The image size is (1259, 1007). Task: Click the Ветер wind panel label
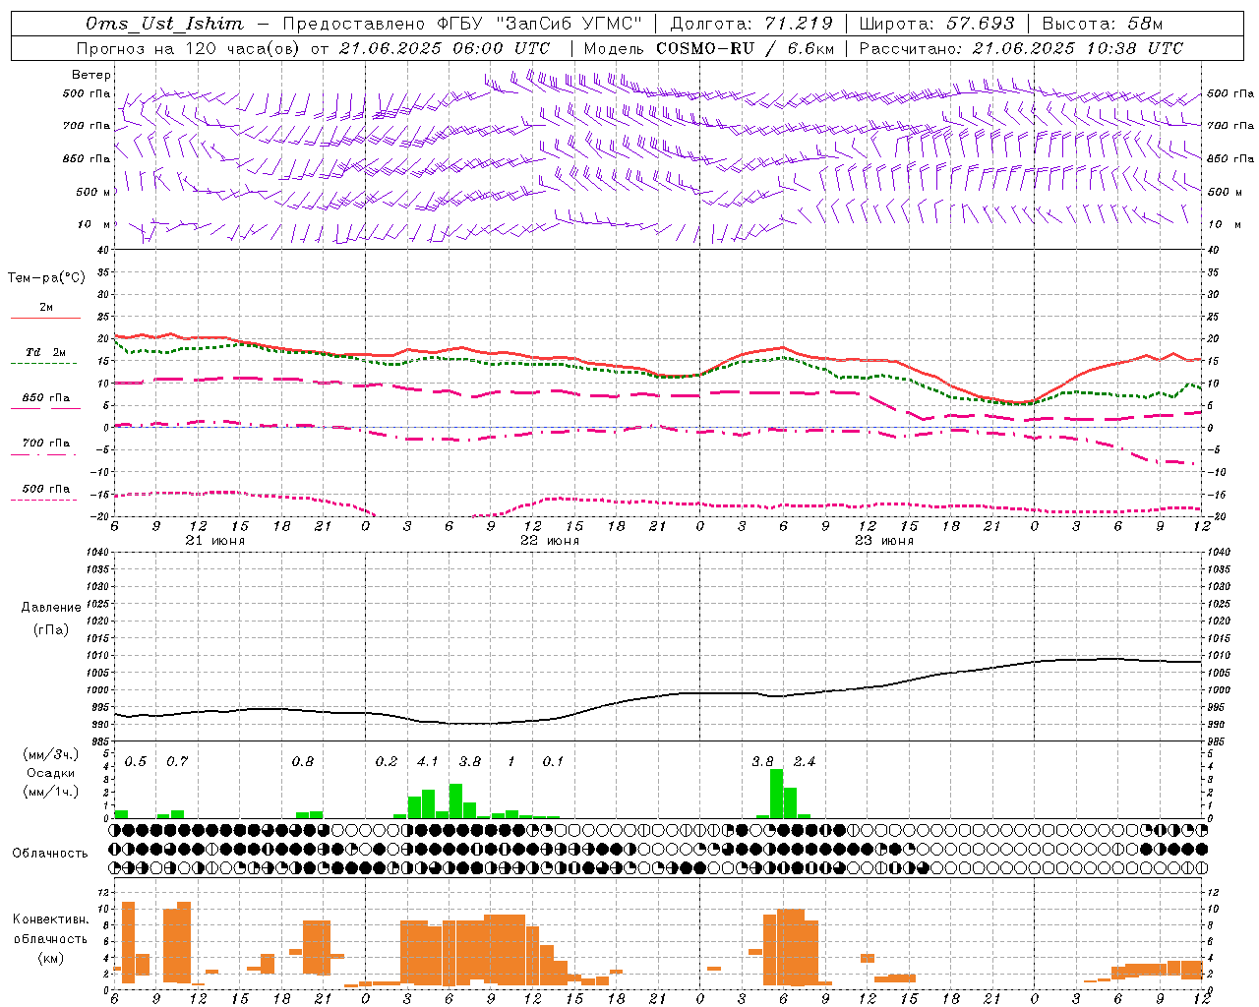pos(91,75)
